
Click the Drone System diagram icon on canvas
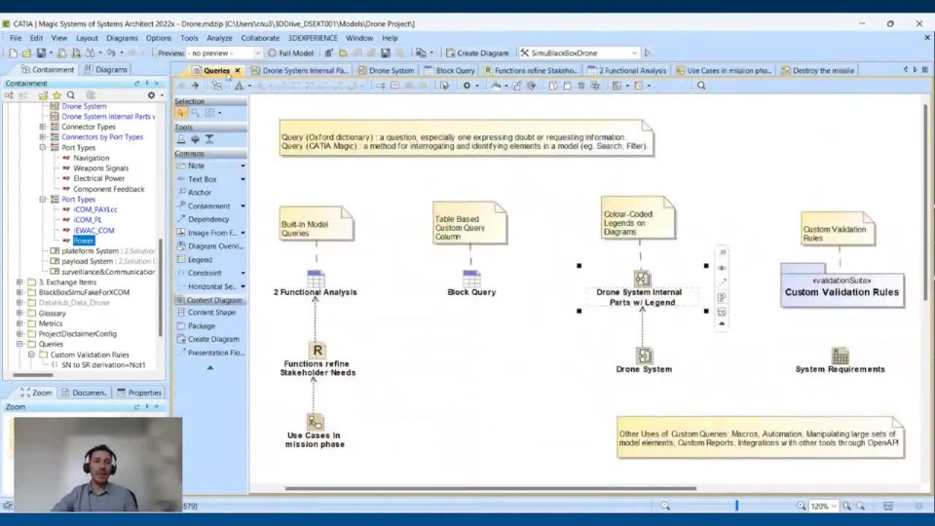[x=644, y=356]
